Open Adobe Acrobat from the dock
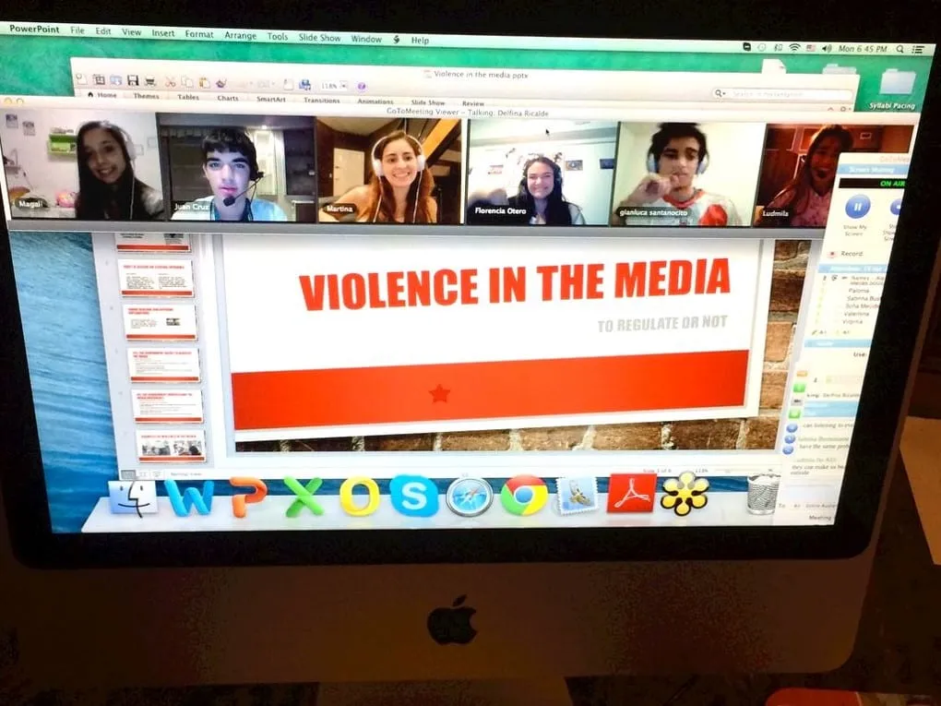The image size is (941, 706). (631, 494)
